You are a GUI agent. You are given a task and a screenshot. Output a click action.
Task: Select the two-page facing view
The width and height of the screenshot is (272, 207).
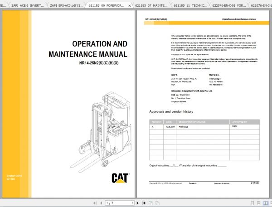[x=265, y=203]
